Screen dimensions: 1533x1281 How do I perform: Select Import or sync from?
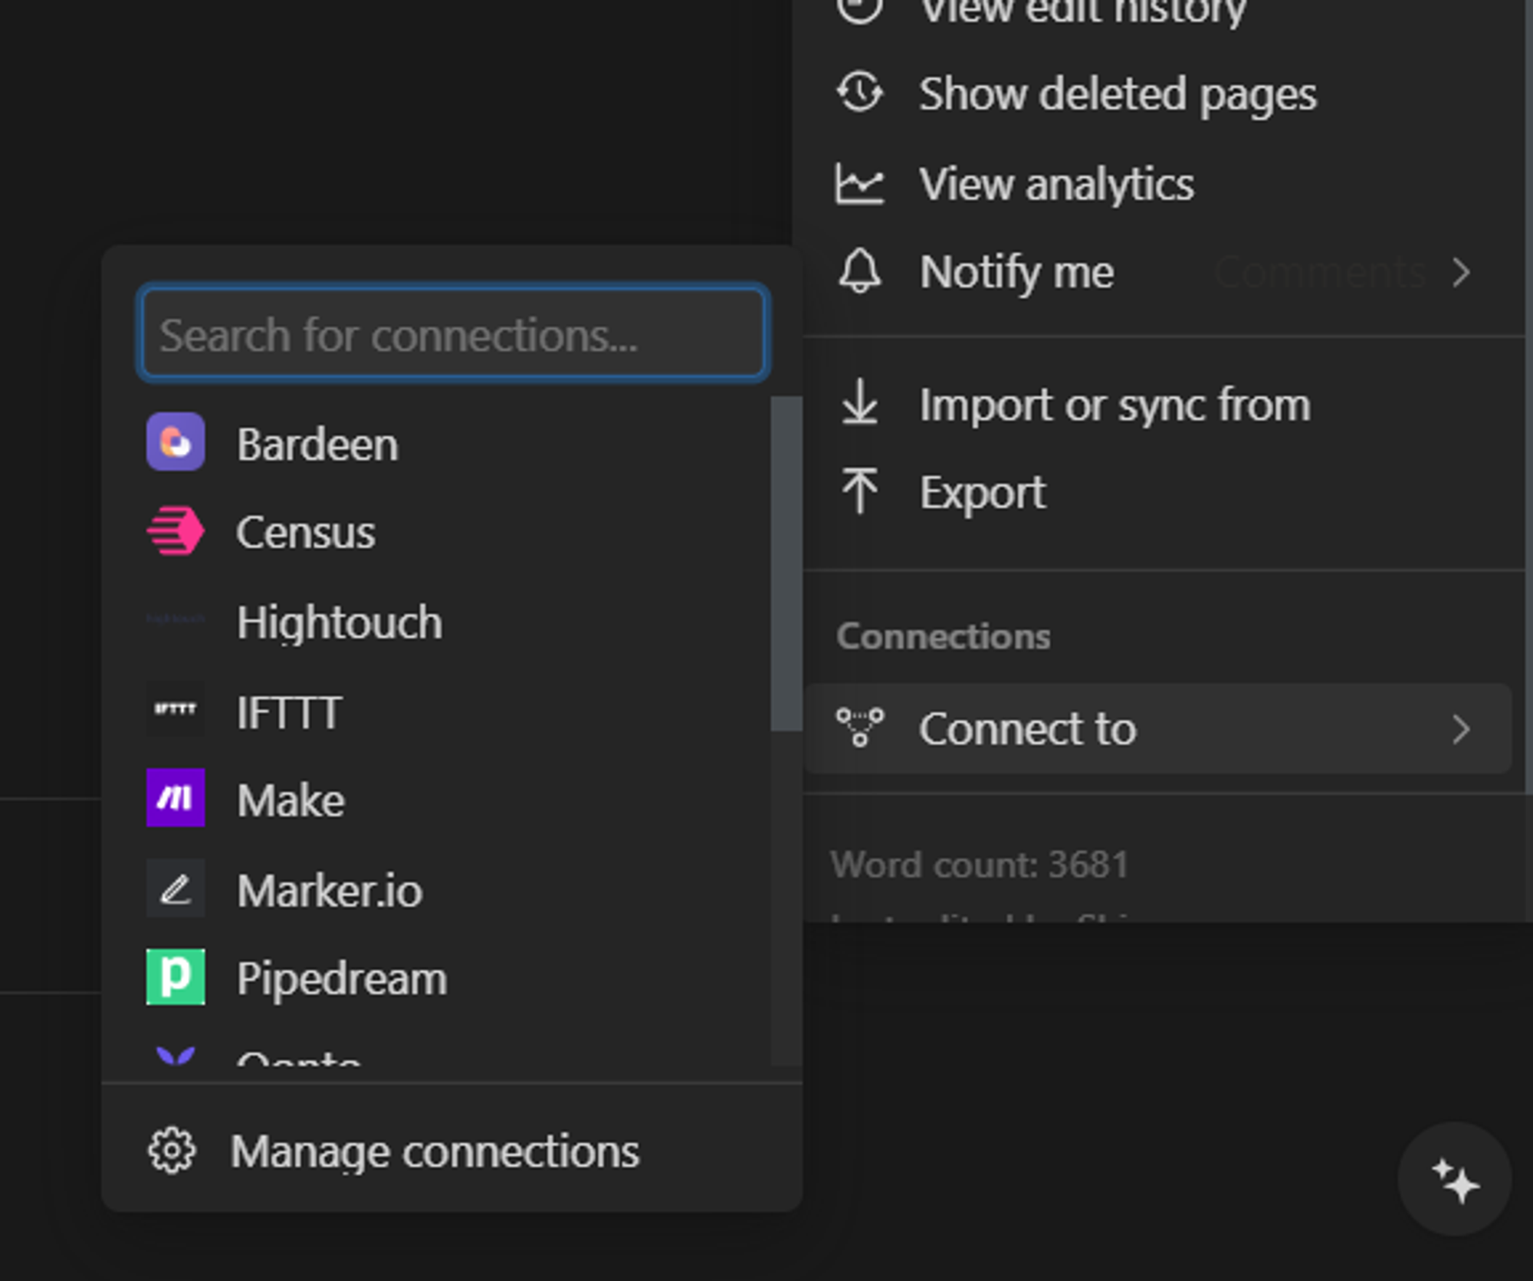click(1114, 405)
